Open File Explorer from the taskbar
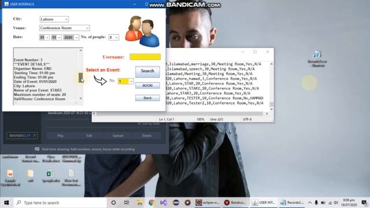The width and height of the screenshot is (370, 208). click(139, 203)
